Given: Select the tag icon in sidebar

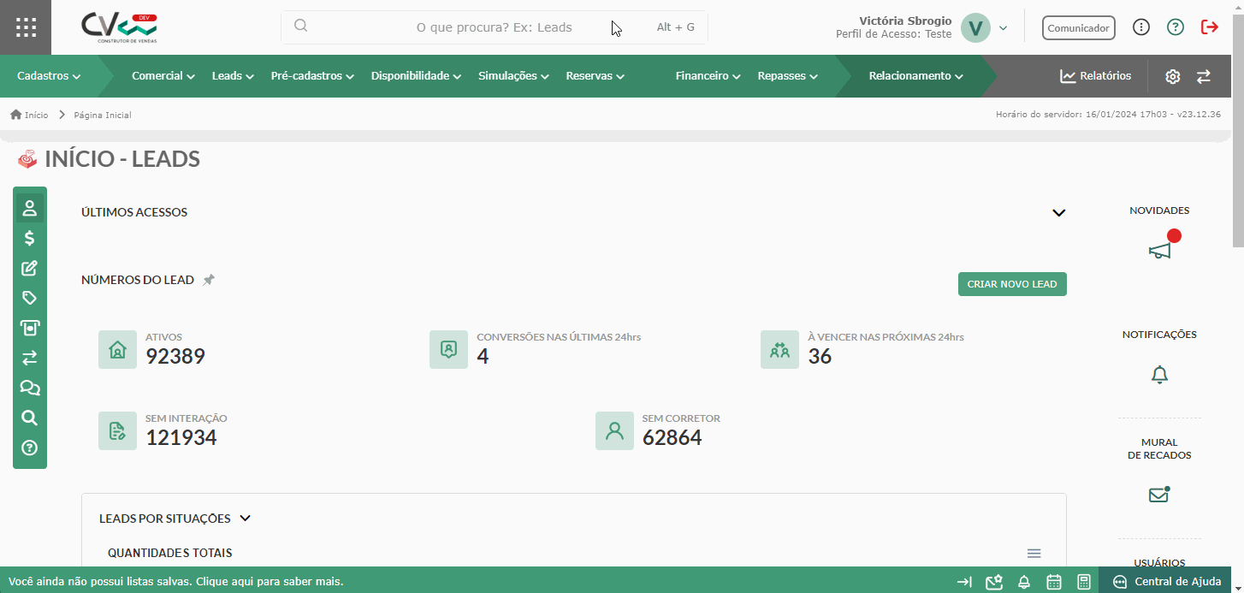Looking at the screenshot, I should (30, 298).
